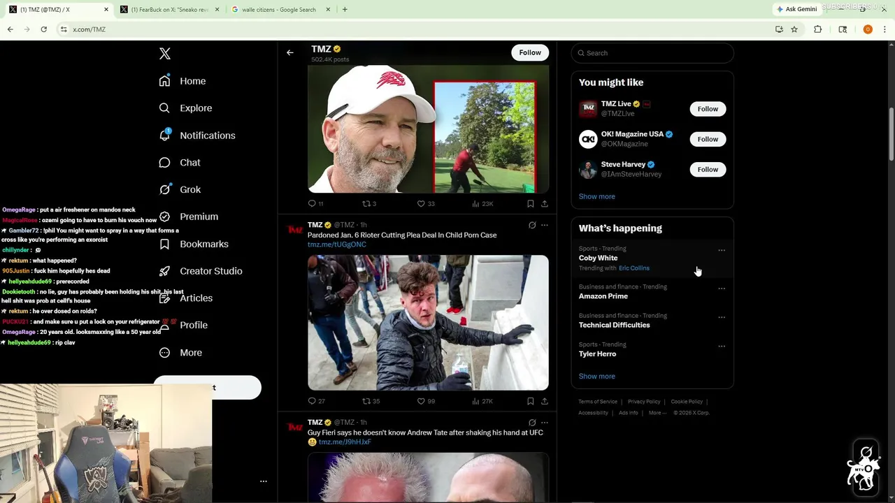The image size is (895, 503).
Task: Like the Jan. 6 rioter post
Action: click(x=426, y=401)
